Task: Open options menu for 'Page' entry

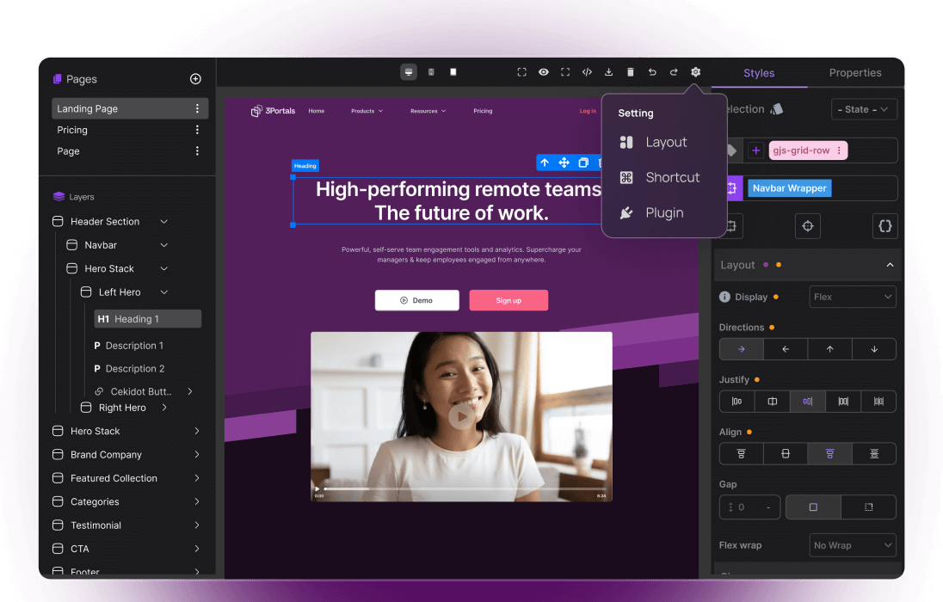Action: pyautogui.click(x=197, y=151)
